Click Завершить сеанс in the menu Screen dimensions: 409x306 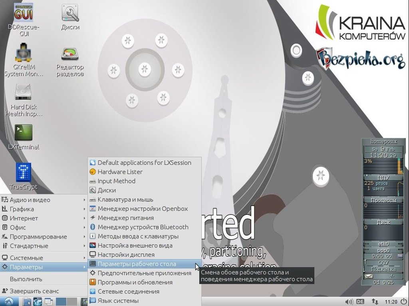pos(44,291)
